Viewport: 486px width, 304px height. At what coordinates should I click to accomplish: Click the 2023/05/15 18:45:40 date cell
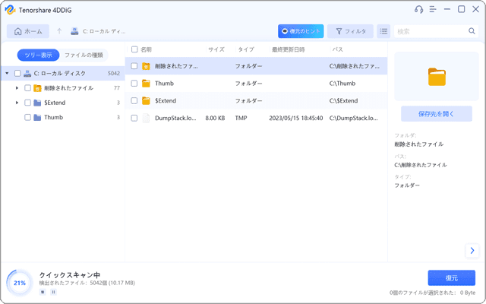click(x=296, y=118)
